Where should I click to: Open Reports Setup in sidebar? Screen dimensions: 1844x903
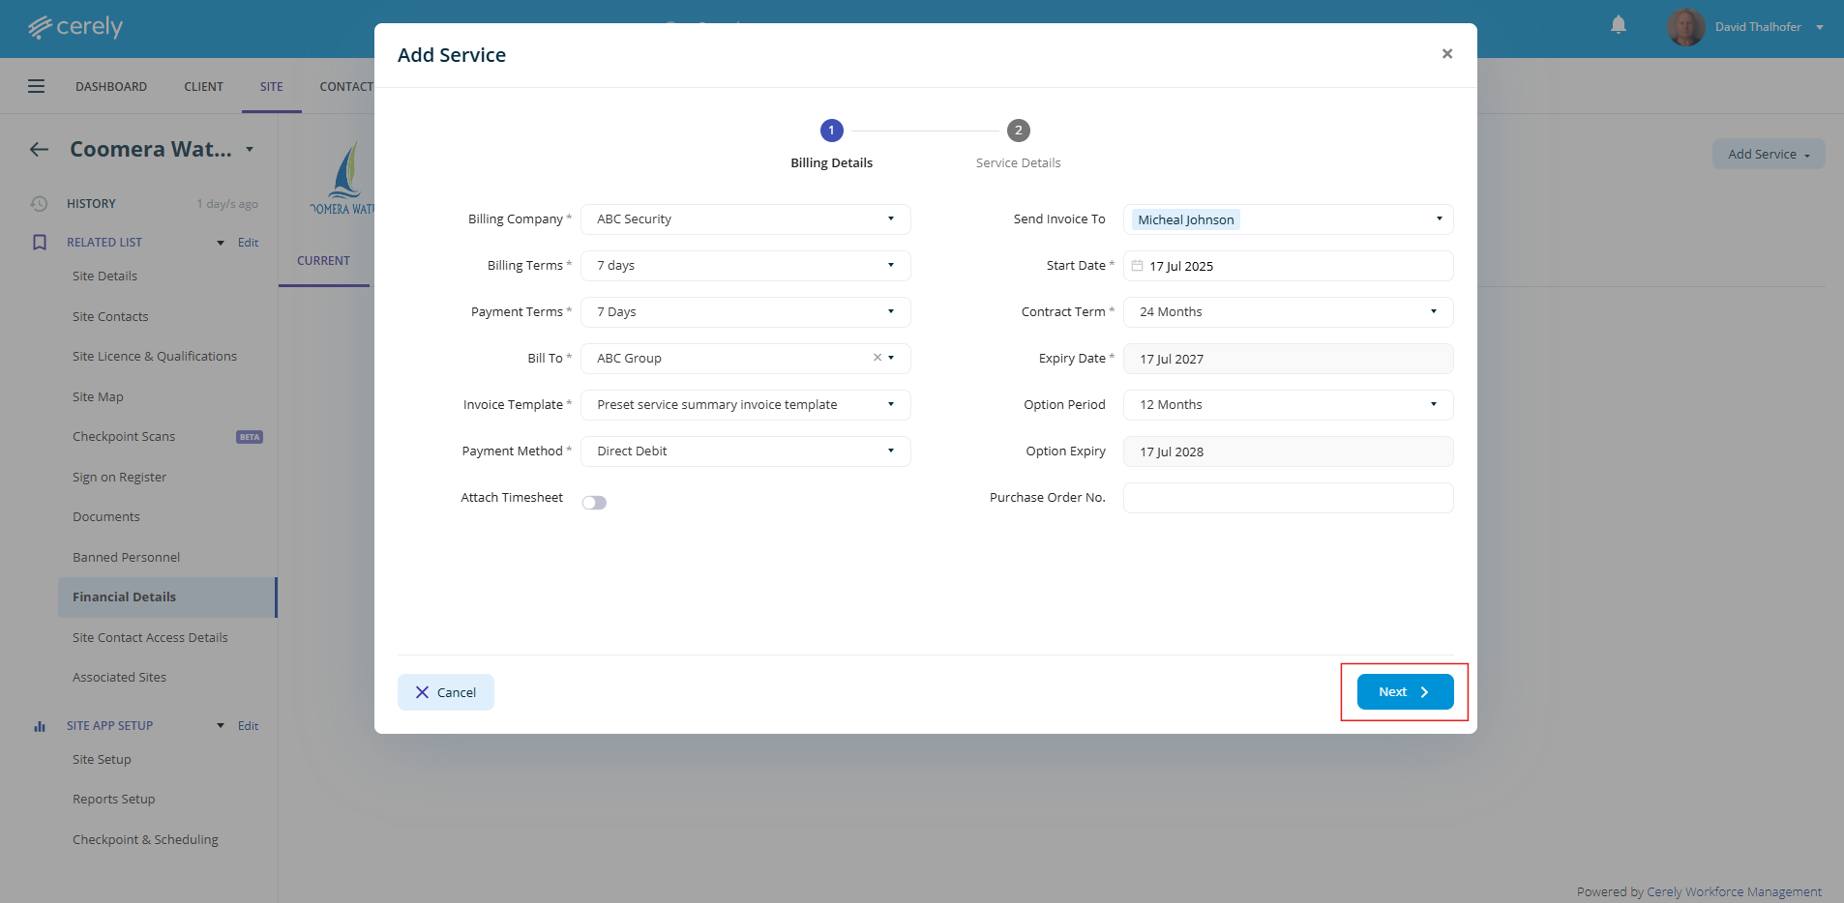pos(114,800)
